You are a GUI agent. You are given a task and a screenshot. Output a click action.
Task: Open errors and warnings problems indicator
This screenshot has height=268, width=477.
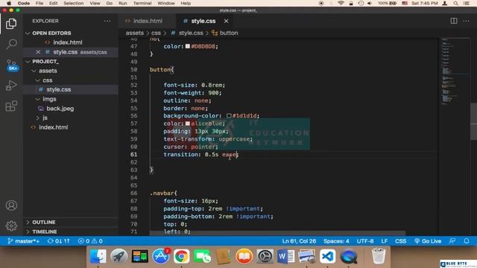pyautogui.click(x=90, y=241)
